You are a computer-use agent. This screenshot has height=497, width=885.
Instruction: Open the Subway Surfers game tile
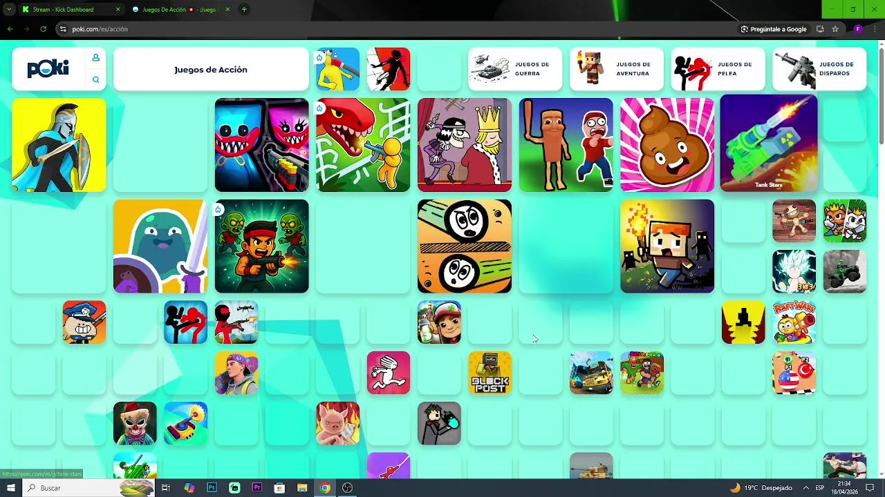click(439, 322)
